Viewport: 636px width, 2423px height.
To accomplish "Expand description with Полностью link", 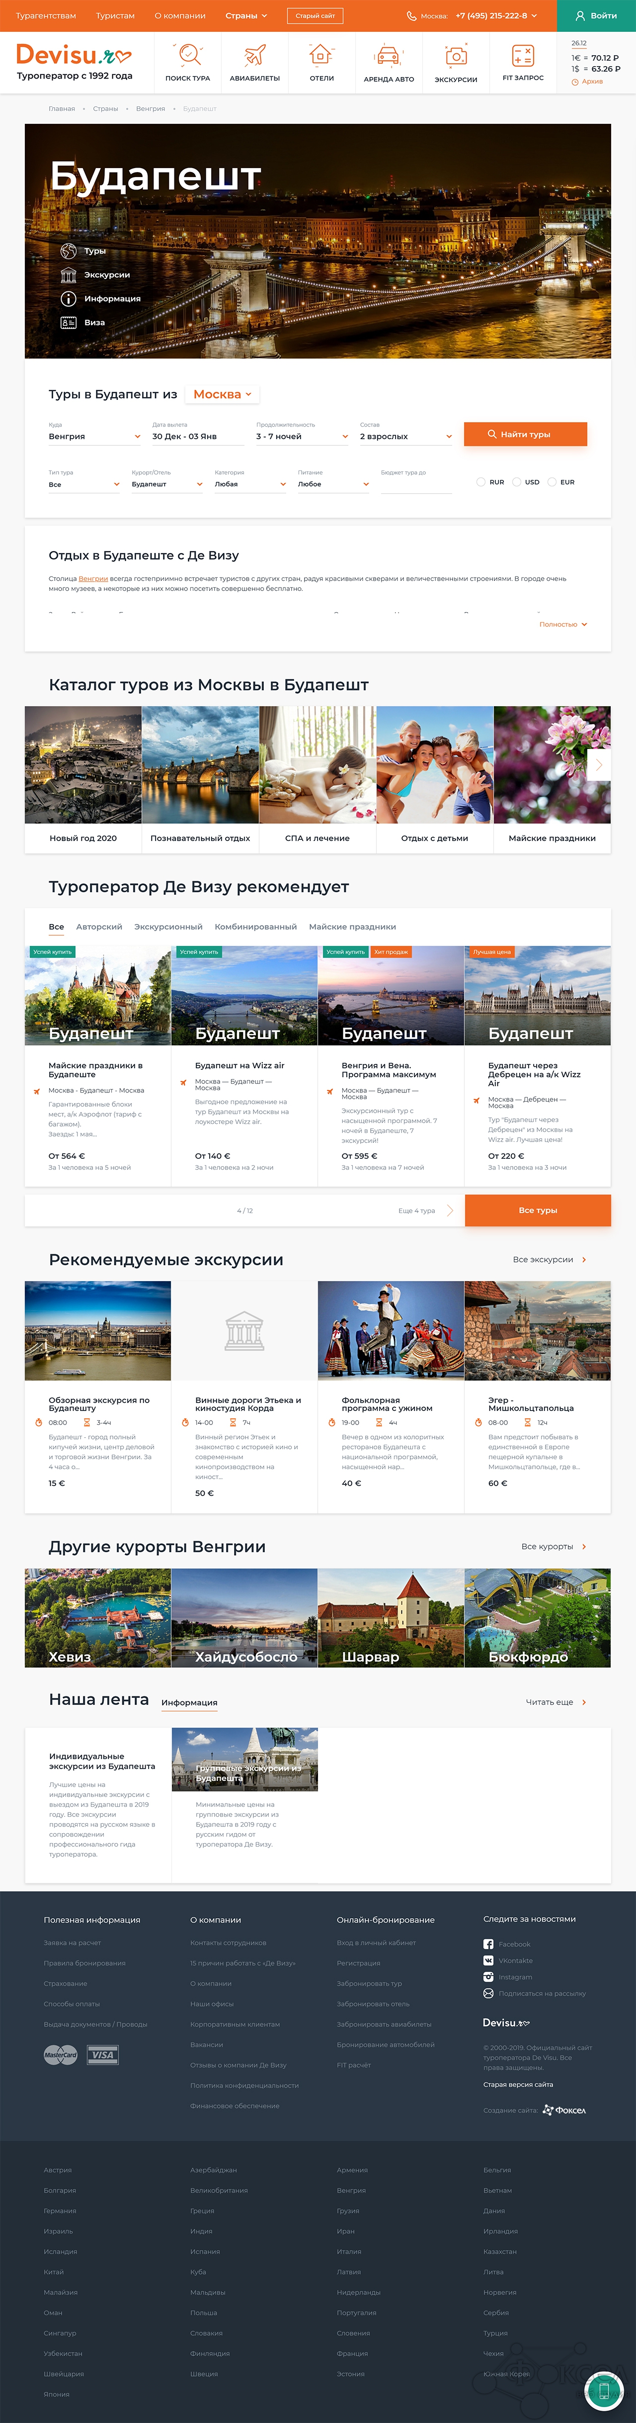I will click(x=563, y=625).
